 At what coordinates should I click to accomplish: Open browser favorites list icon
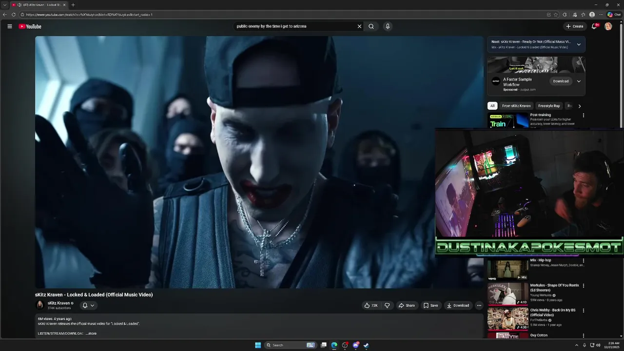583,15
